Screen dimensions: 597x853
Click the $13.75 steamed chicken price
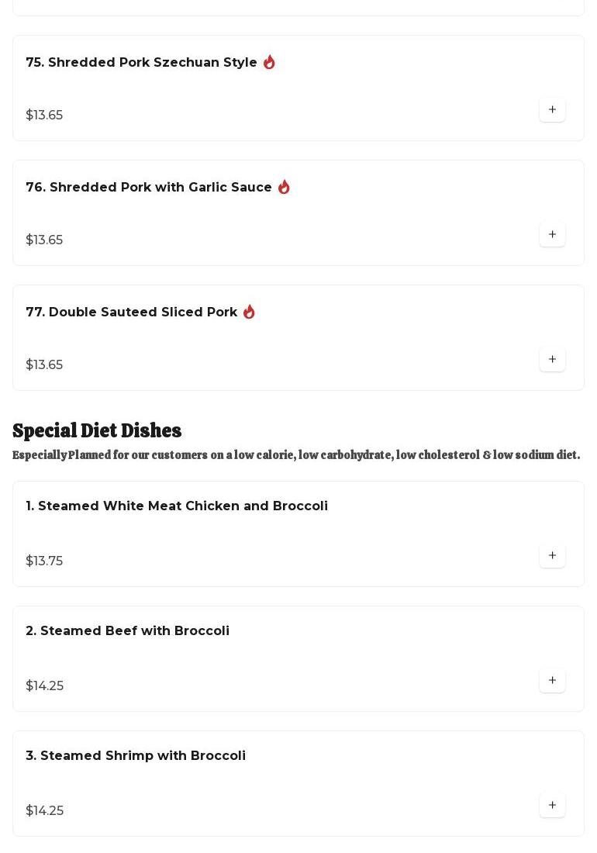coord(44,561)
